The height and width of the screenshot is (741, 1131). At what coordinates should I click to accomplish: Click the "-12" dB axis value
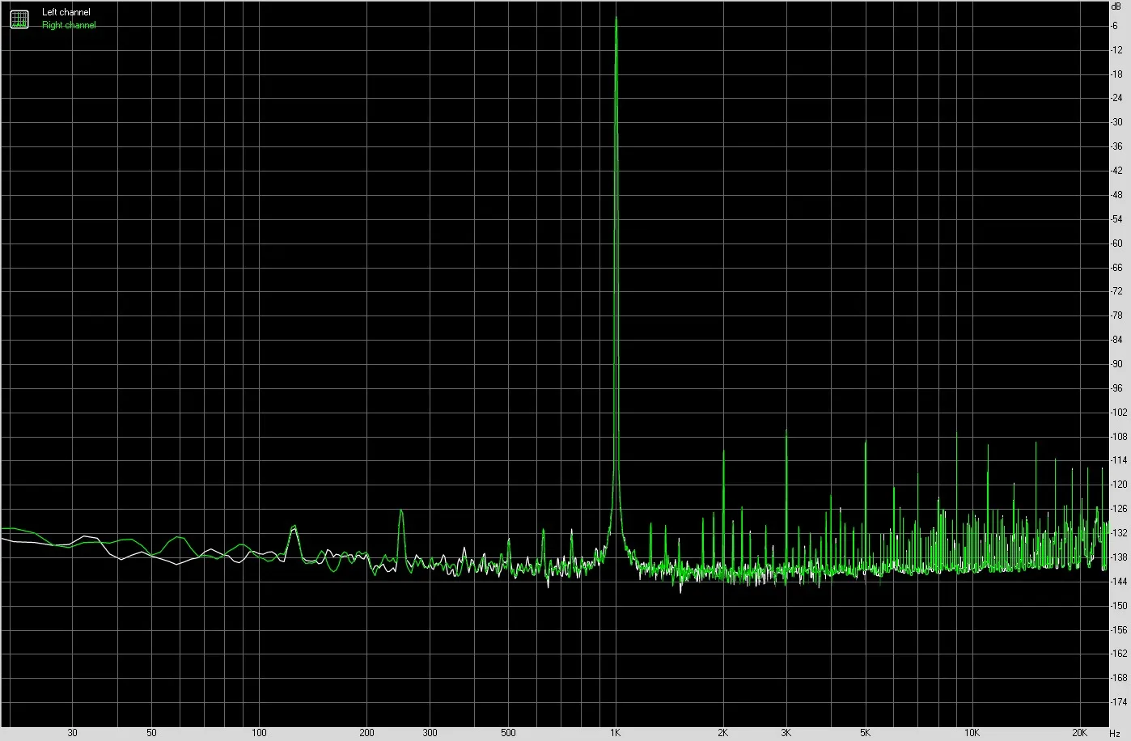[1116, 50]
